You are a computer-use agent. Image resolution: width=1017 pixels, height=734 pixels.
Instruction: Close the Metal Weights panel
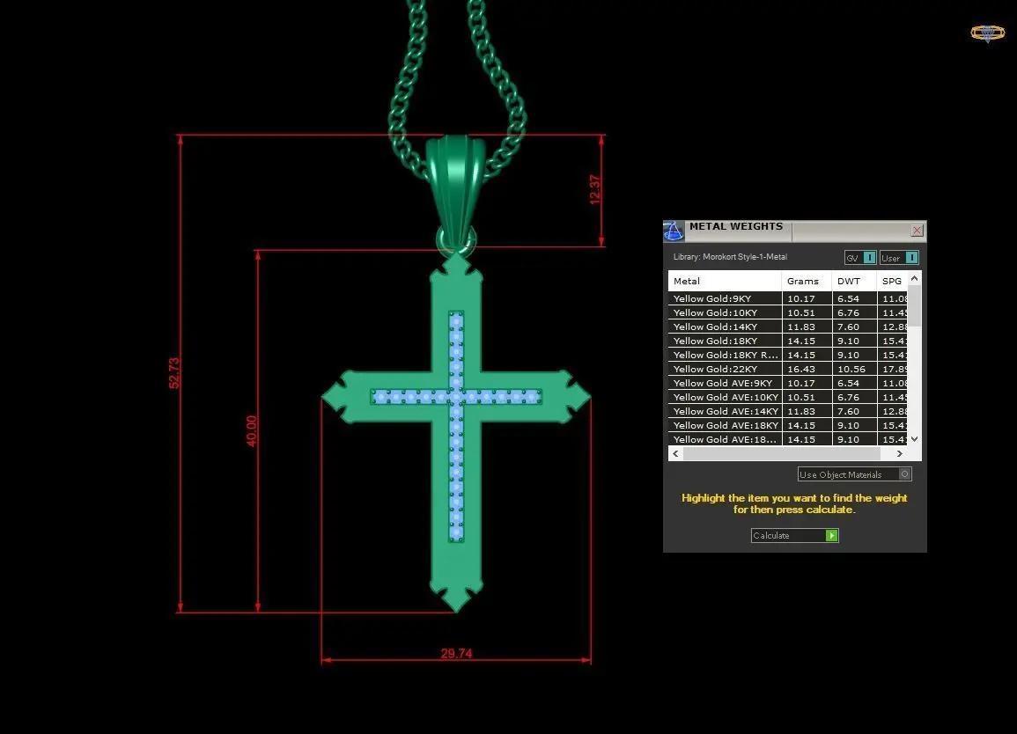click(x=918, y=231)
